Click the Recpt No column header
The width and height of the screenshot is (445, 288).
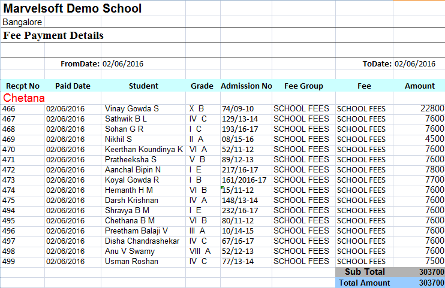coord(23,86)
